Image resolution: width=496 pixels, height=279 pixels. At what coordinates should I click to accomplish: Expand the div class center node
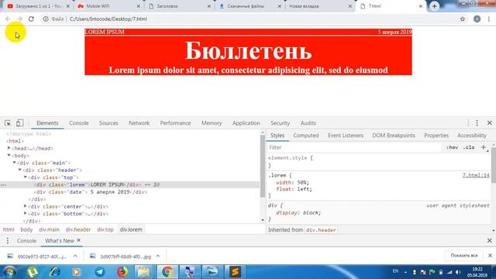pyautogui.click(x=26, y=206)
